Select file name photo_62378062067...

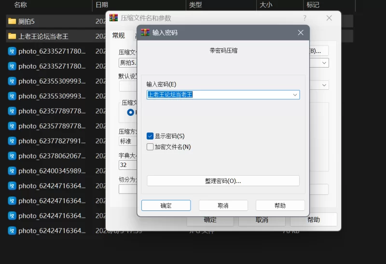pos(52,156)
